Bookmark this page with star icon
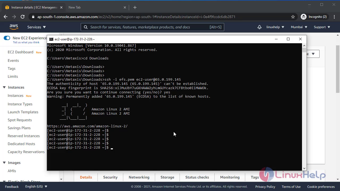The height and width of the screenshot is (191, 340). (x=293, y=17)
